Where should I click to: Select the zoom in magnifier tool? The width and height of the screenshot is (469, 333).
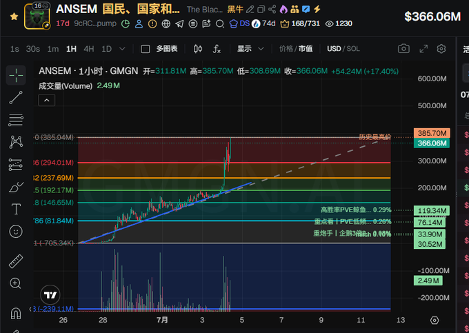(x=16, y=283)
